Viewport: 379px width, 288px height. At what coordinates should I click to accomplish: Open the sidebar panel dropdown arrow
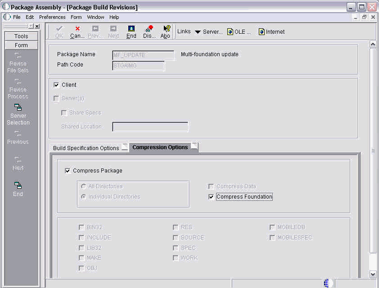coord(31,27)
